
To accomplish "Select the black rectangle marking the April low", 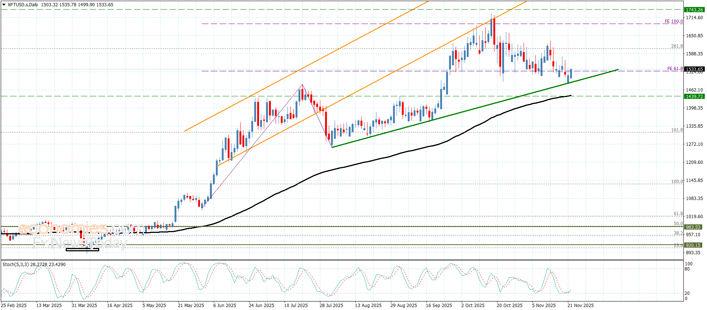I will (82, 250).
